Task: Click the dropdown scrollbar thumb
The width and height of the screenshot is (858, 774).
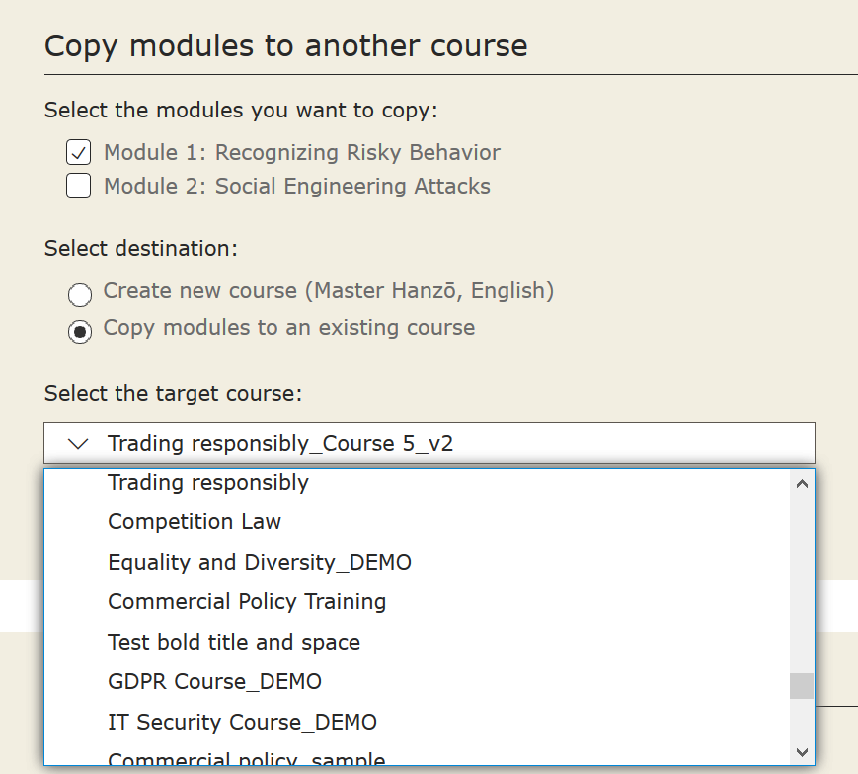Action: click(802, 686)
